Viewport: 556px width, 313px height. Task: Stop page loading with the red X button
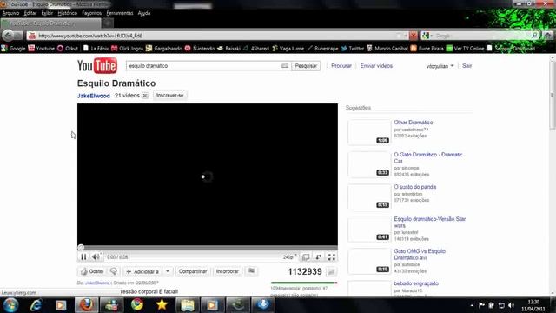pos(414,36)
